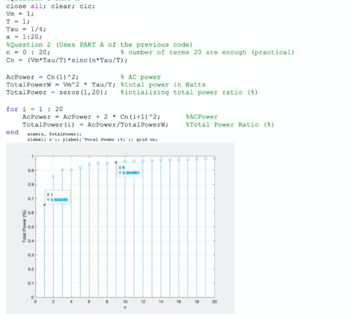Select the stem marker circle at n = 6
Viewport: 351px width, 314px height.
89,164
